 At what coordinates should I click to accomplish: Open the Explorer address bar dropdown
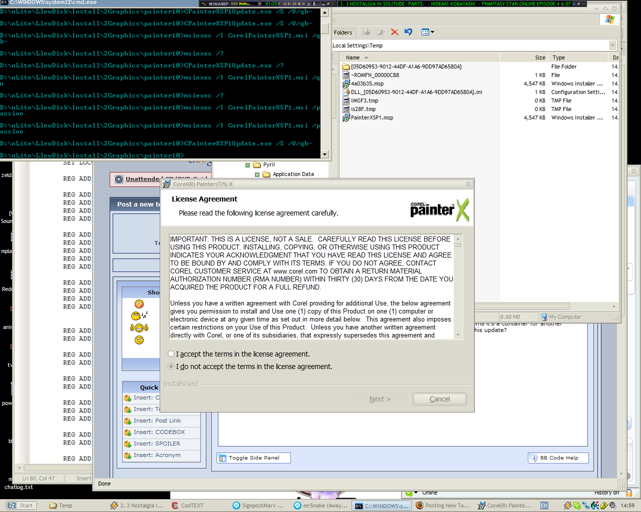coord(612,45)
